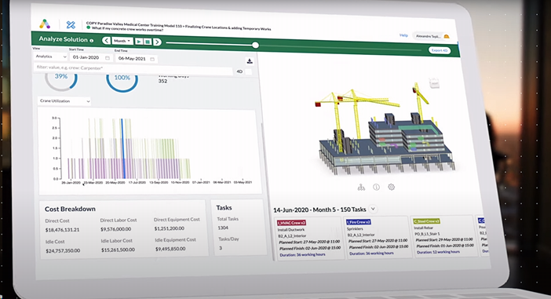Screen dimensions: 551x299
Task: Open the Start Time calendar icon
Action: tap(108, 58)
